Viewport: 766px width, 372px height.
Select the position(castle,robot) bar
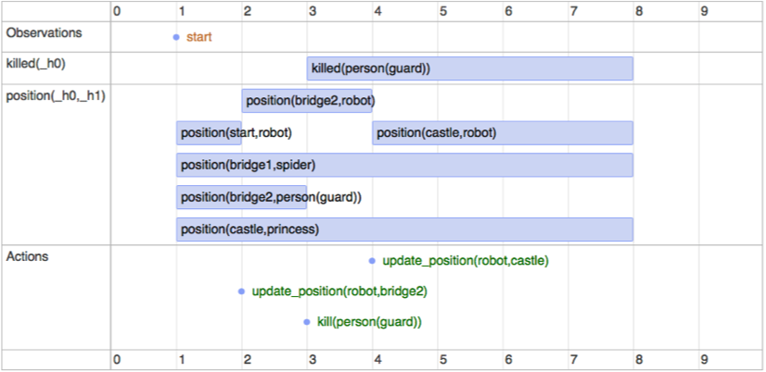tap(503, 133)
